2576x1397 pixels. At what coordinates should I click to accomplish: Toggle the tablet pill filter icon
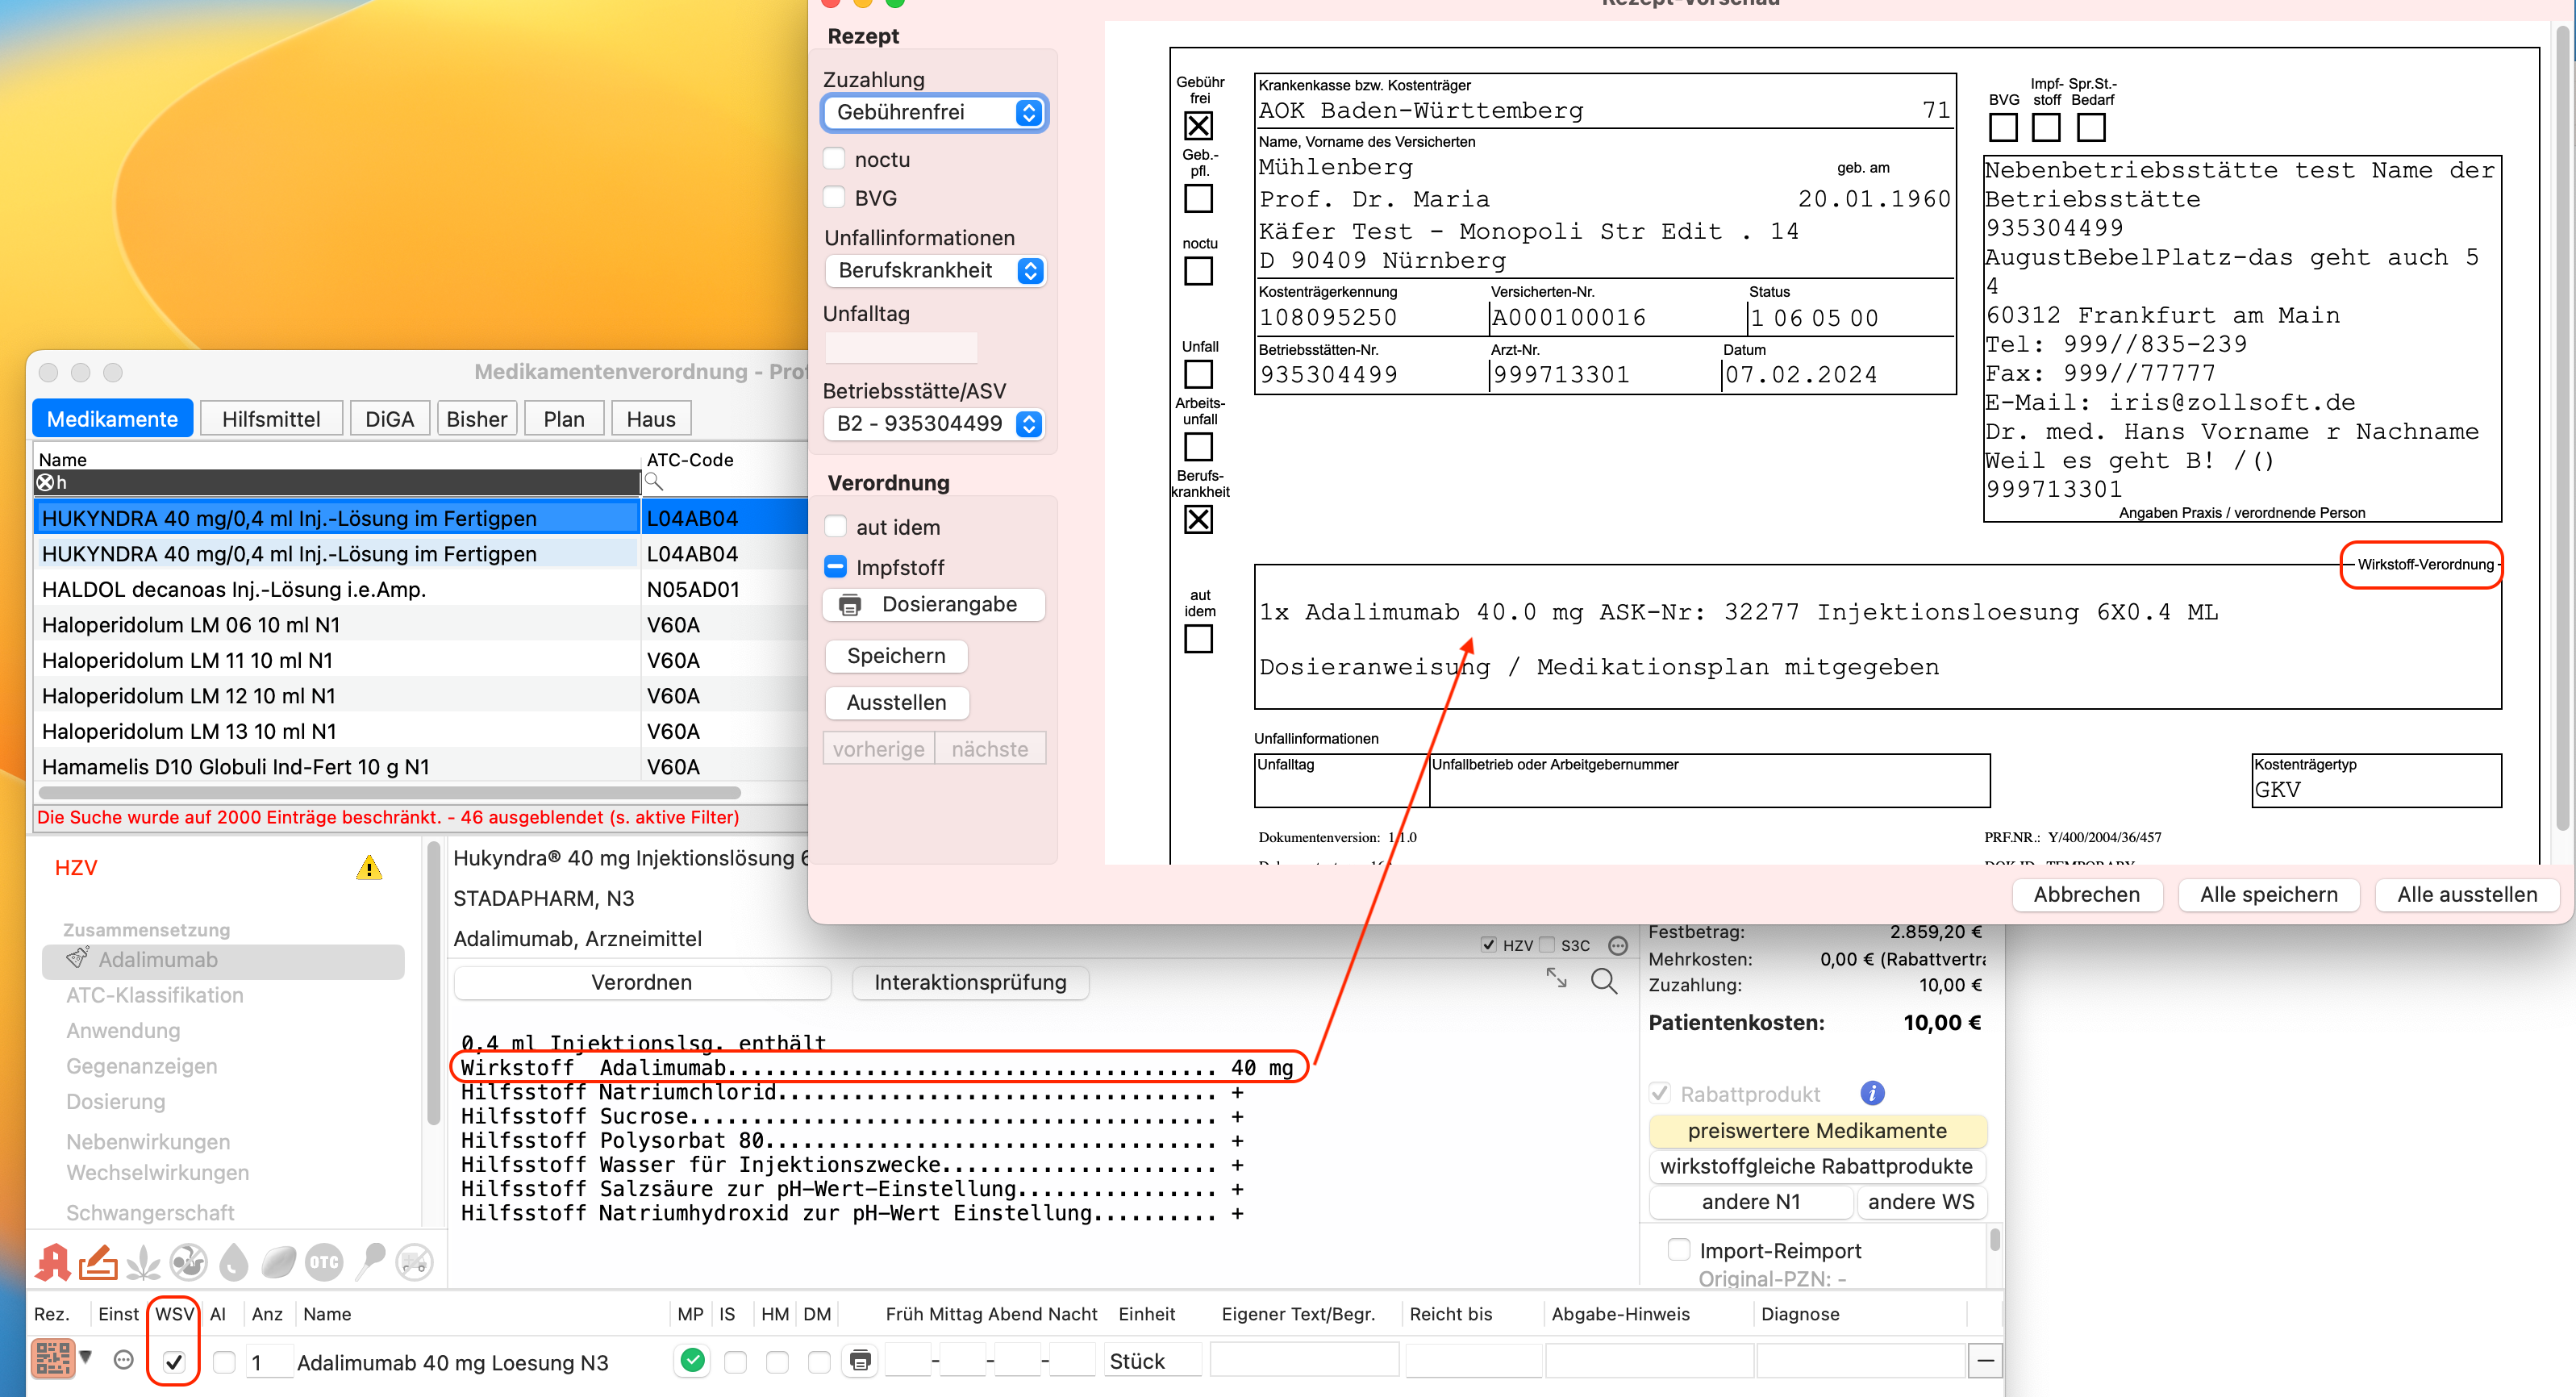tap(279, 1262)
